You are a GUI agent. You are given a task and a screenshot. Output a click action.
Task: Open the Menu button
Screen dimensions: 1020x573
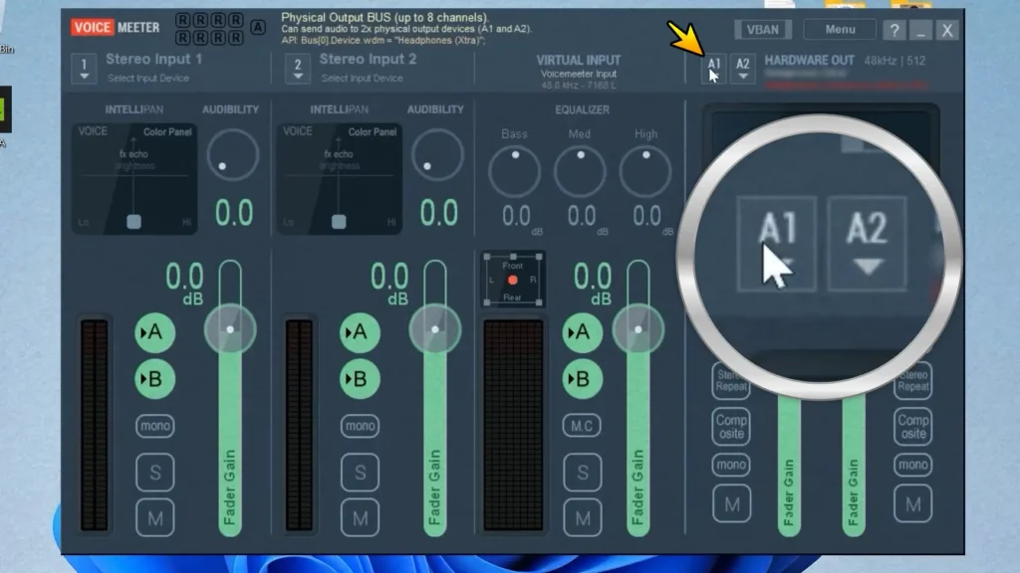pos(840,30)
